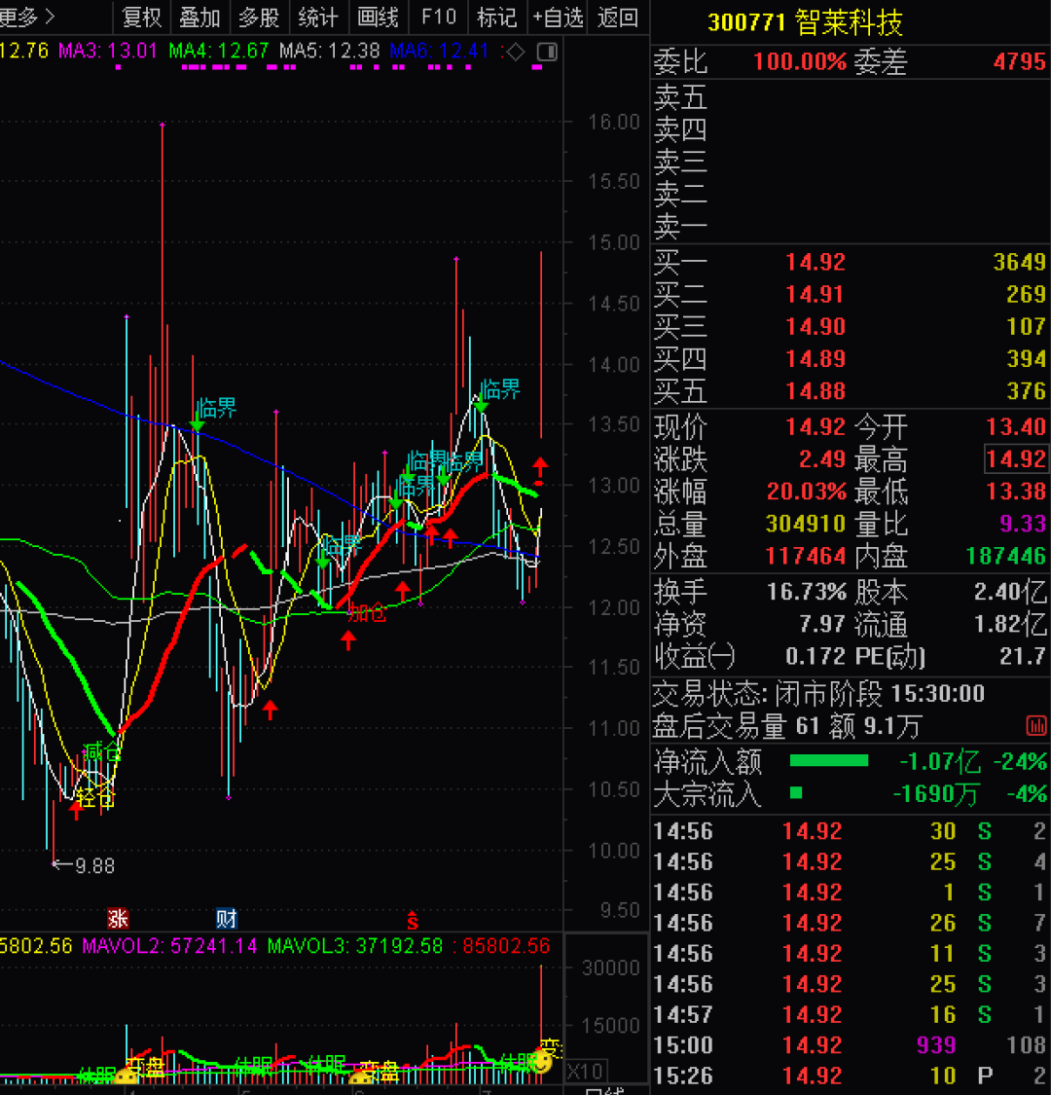This screenshot has height=1095, width=1051.
Task: Select the MAVOL2: 57241.14 label
Action: [x=169, y=946]
